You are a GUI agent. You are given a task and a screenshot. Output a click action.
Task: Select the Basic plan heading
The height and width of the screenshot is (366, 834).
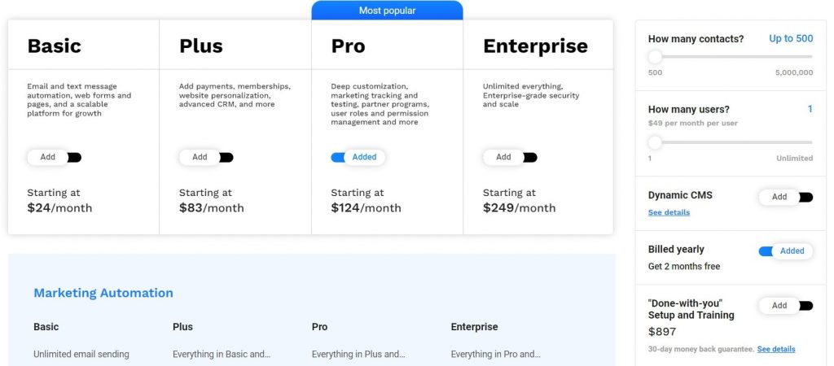pyautogui.click(x=55, y=46)
